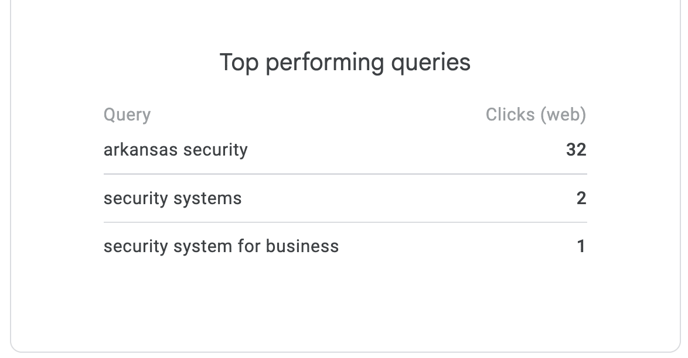Click the divider line below arkansas security row
This screenshot has width=688, height=358.
coord(345,174)
